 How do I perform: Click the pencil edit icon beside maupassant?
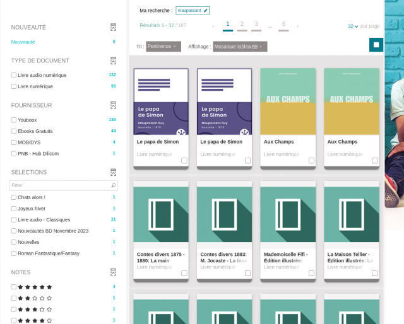coord(205,11)
